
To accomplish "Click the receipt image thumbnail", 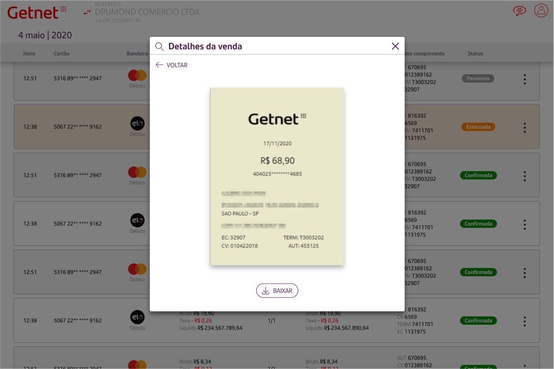I will point(277,176).
